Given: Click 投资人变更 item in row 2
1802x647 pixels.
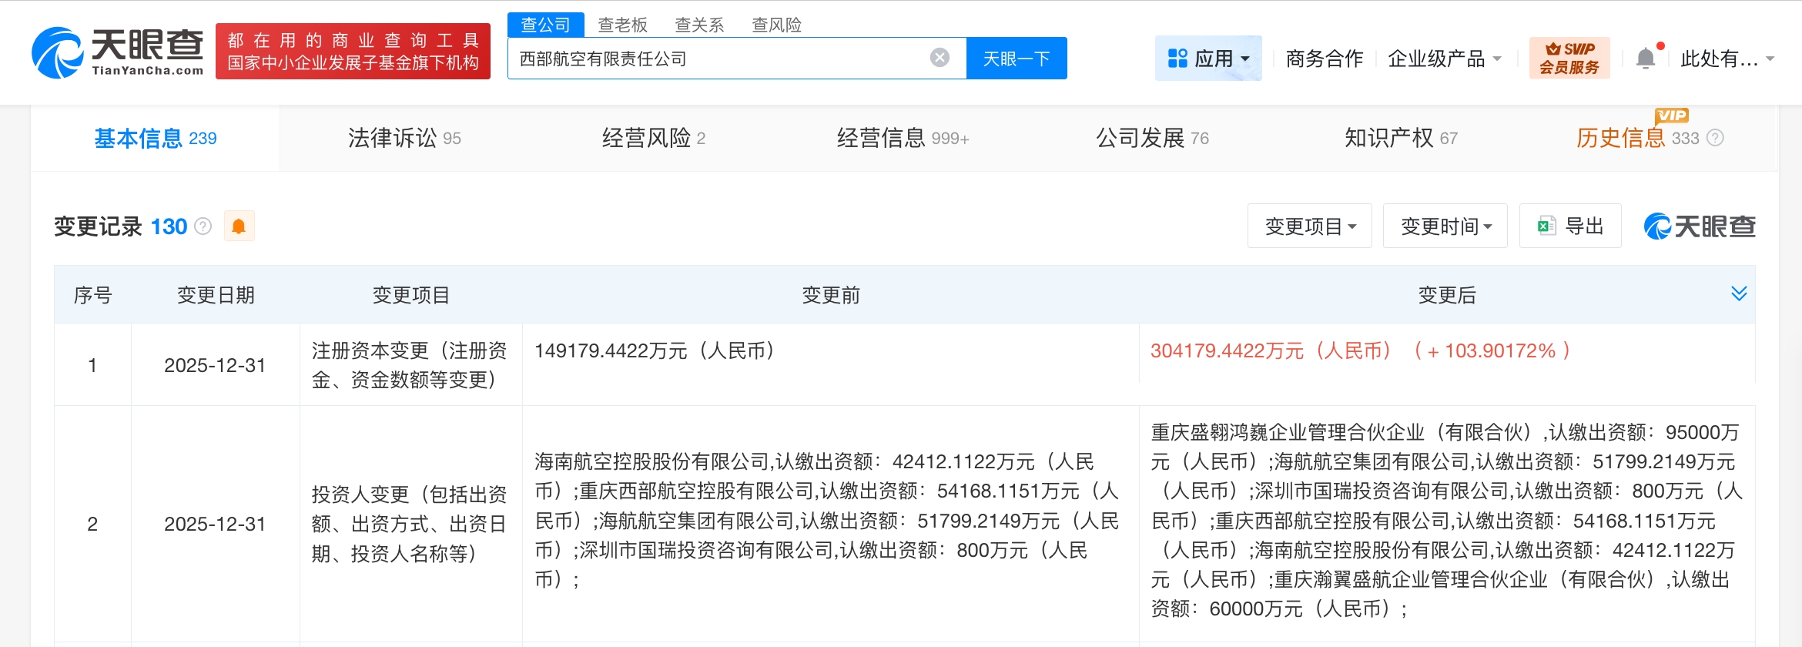Looking at the screenshot, I should 410,524.
